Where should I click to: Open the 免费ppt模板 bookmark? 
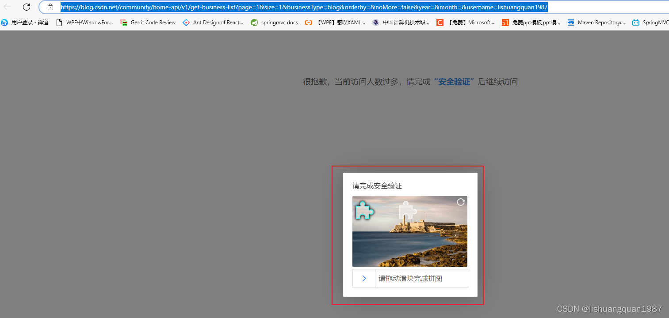click(x=531, y=23)
